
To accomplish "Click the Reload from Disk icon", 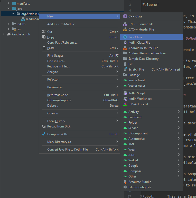I will tap(44, 126).
